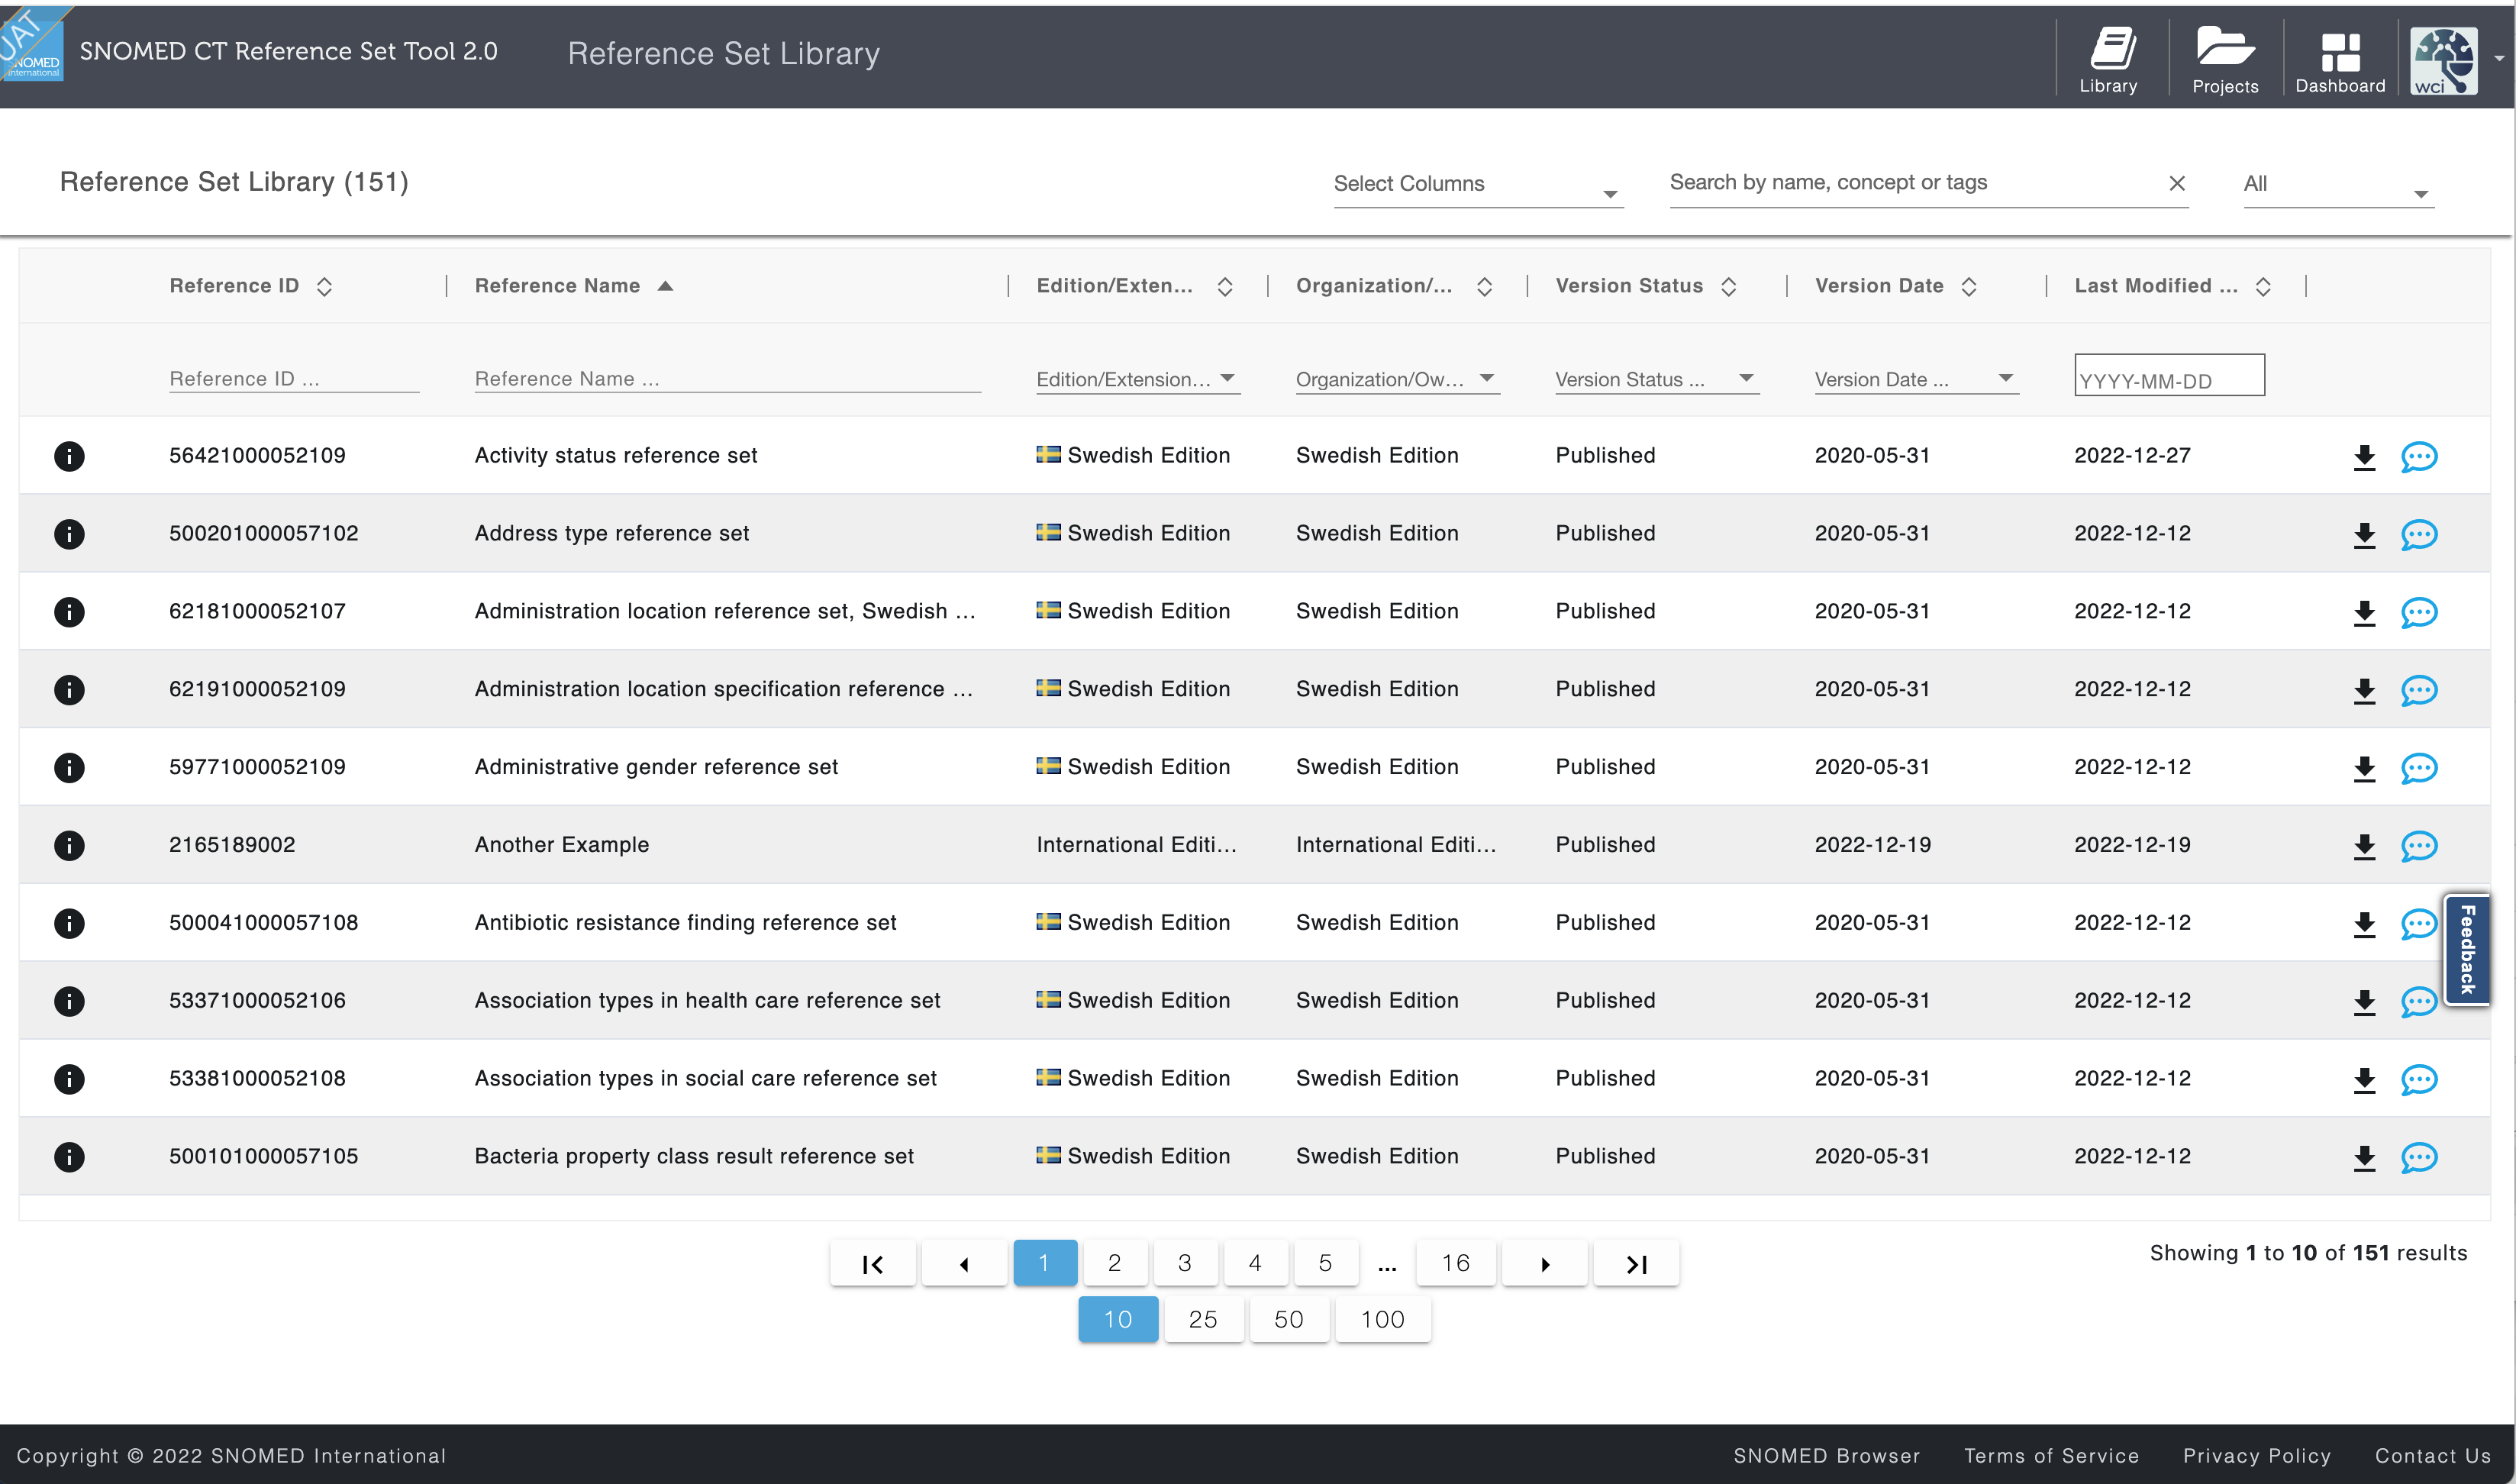2516x1484 pixels.
Task: Show info for reference ID 62181000052107
Action: (x=69, y=612)
